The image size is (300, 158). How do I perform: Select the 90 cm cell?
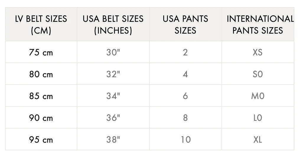pos(41,118)
